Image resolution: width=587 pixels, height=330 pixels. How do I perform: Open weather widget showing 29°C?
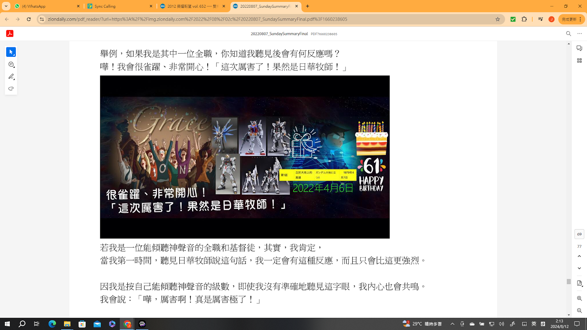(x=422, y=324)
